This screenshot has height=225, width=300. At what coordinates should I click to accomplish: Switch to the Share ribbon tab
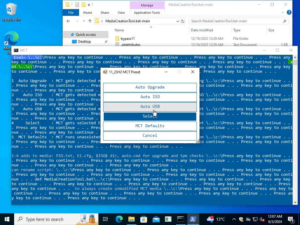coord(105,13)
